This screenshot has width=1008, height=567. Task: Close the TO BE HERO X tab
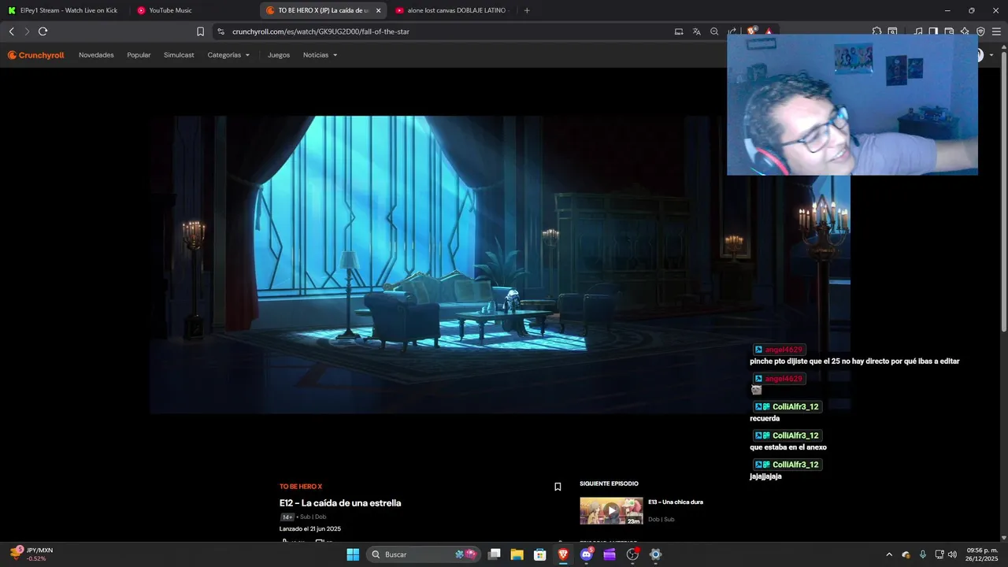click(378, 10)
